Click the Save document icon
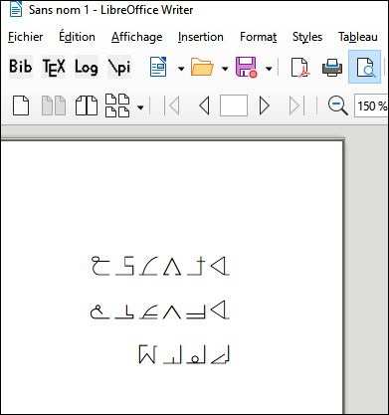The height and width of the screenshot is (415, 389). [246, 67]
